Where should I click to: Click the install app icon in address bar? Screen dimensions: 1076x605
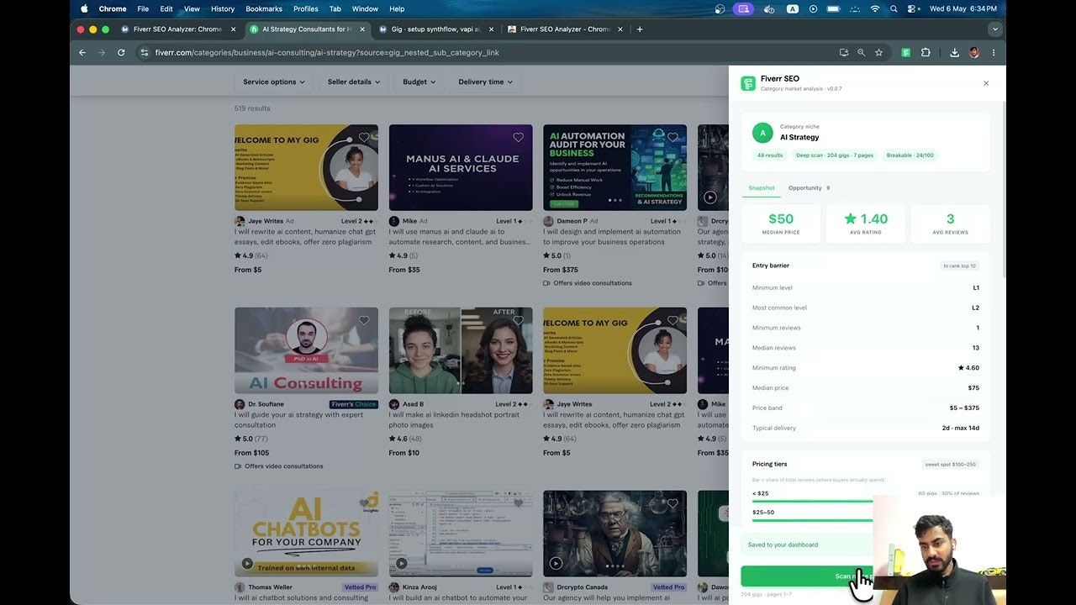click(844, 52)
